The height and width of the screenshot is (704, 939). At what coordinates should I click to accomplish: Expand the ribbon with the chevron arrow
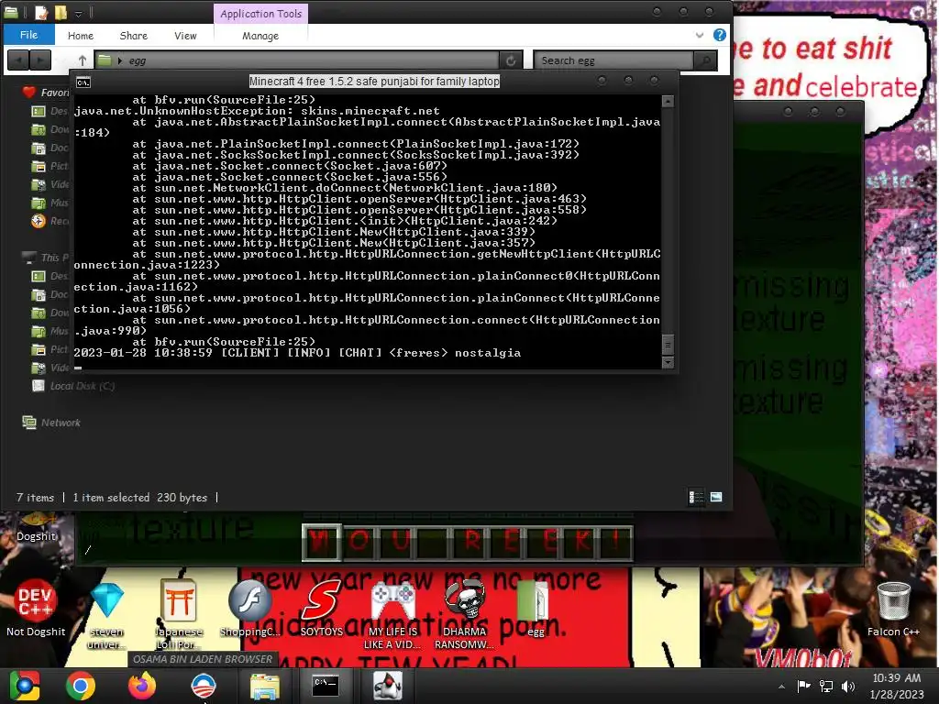coord(699,36)
